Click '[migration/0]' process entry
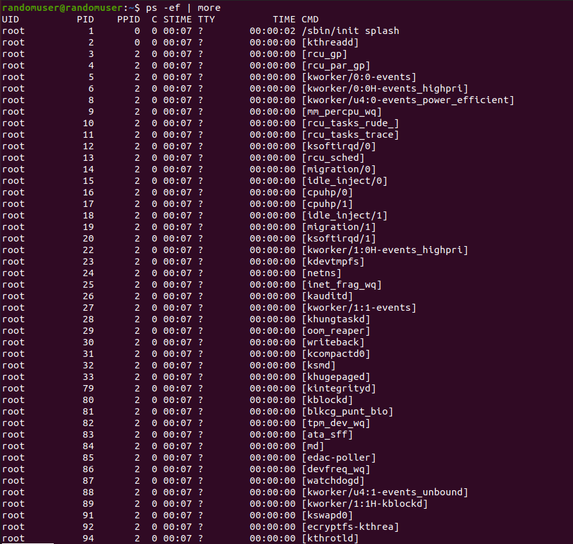The height and width of the screenshot is (544, 573). (339, 169)
